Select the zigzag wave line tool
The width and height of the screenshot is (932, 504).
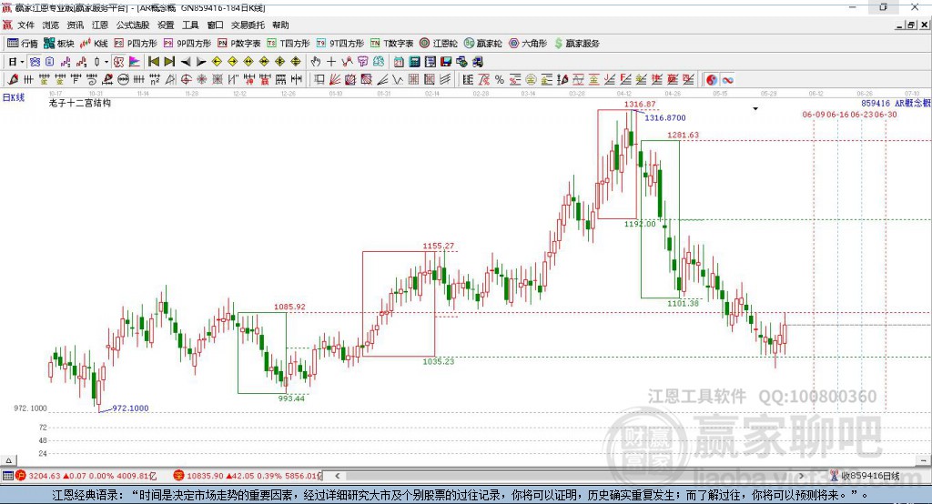tap(398, 80)
